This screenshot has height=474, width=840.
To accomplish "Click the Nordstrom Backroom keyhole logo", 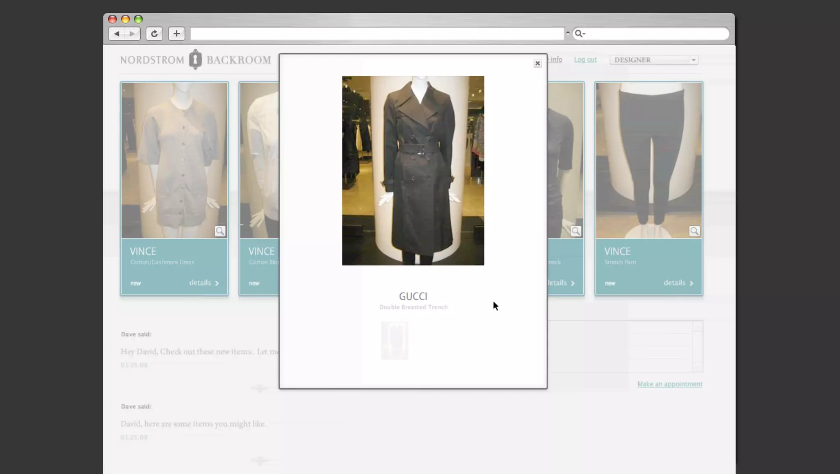I will (x=195, y=59).
